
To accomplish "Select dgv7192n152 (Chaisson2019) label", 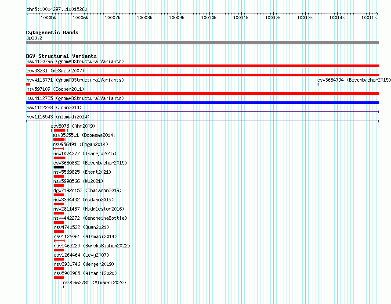I will [87, 190].
